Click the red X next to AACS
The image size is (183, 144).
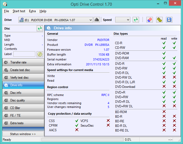tap(77, 130)
